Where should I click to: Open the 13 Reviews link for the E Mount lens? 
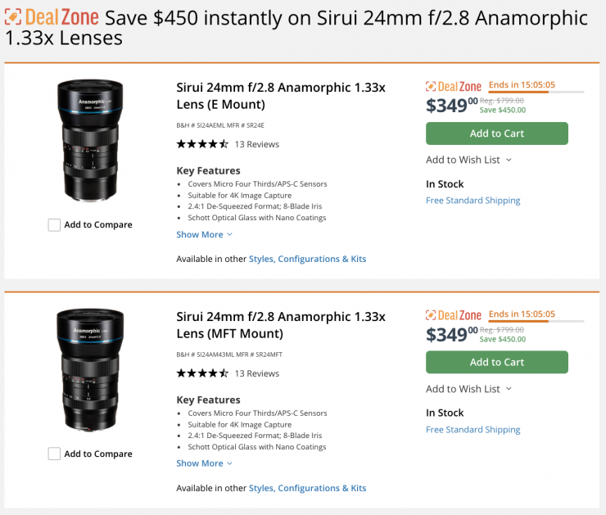point(256,144)
